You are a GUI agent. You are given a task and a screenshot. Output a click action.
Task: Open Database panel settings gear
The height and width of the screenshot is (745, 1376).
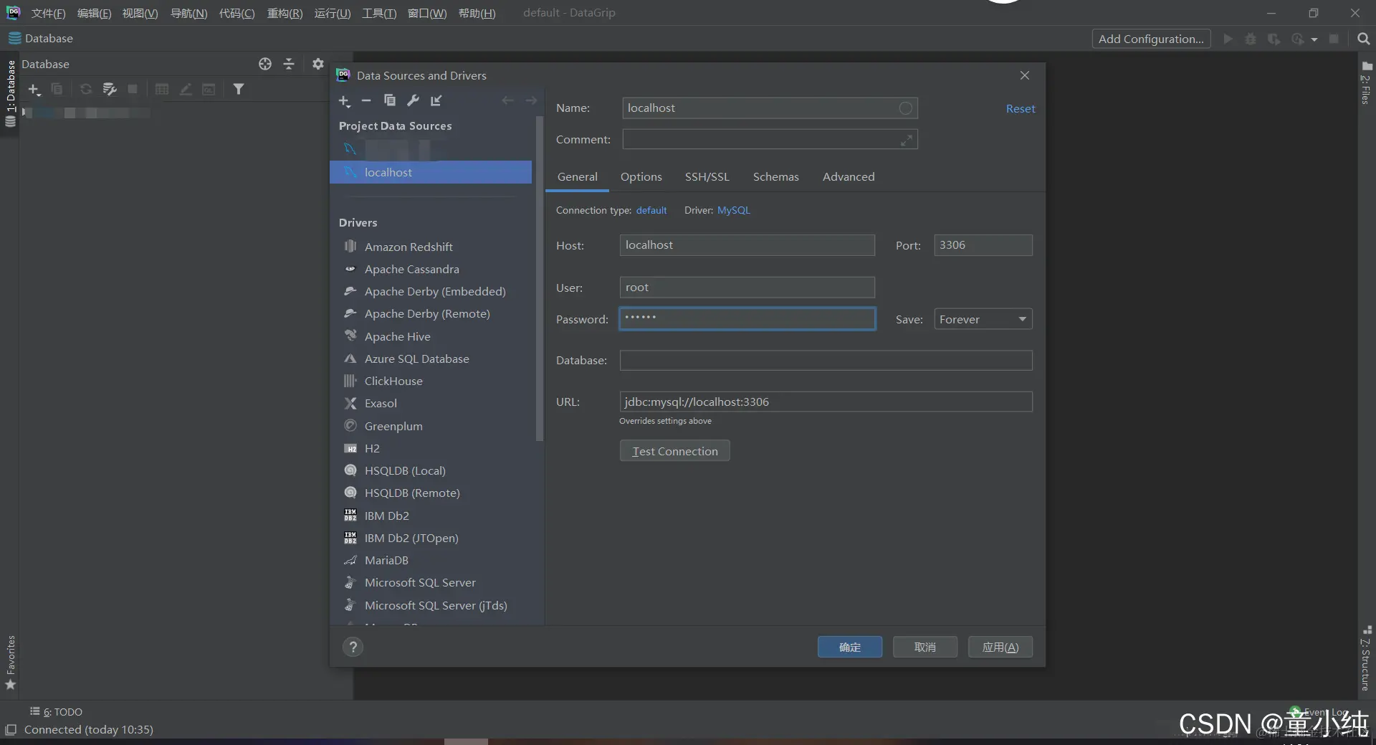pyautogui.click(x=318, y=65)
